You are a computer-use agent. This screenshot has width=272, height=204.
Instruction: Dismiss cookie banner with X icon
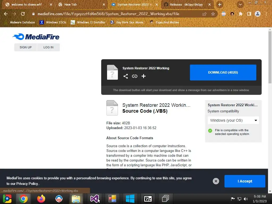coord(216,181)
